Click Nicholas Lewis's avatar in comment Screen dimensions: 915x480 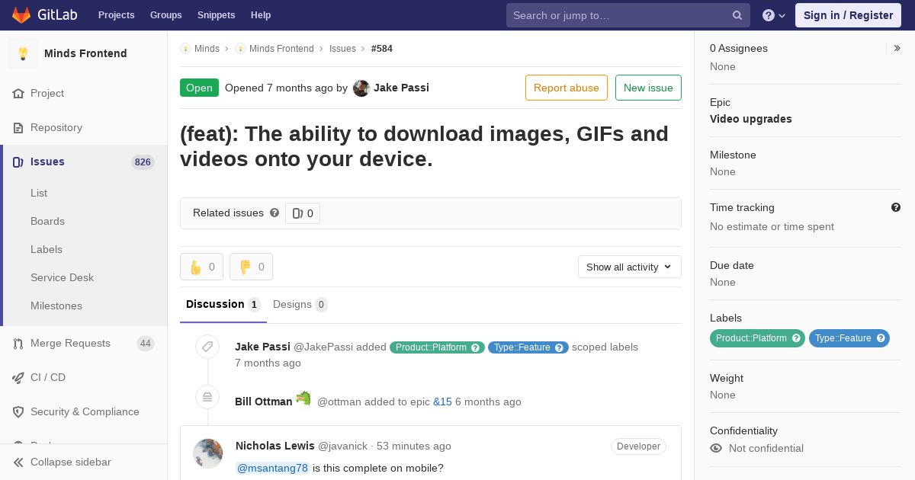pos(208,453)
